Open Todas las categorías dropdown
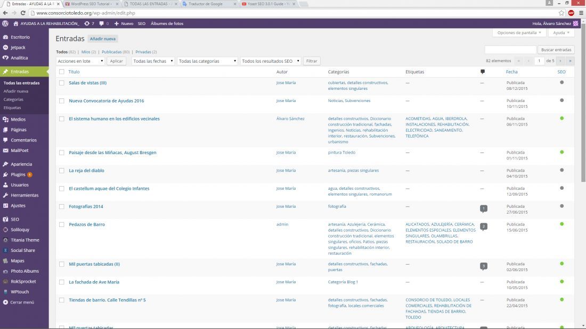The image size is (586, 329). pyautogui.click(x=207, y=61)
